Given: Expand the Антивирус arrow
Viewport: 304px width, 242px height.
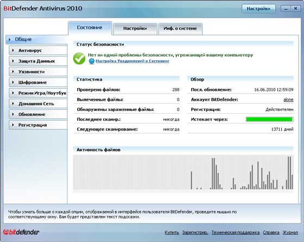Looking at the screenshot, I should [13, 50].
